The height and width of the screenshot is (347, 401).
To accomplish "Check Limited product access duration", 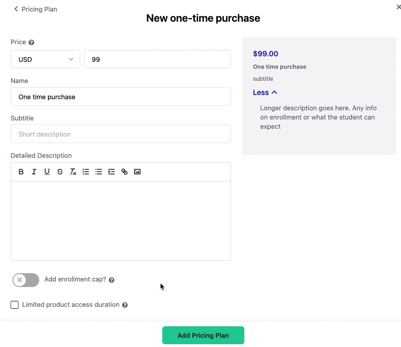I will pos(15,305).
